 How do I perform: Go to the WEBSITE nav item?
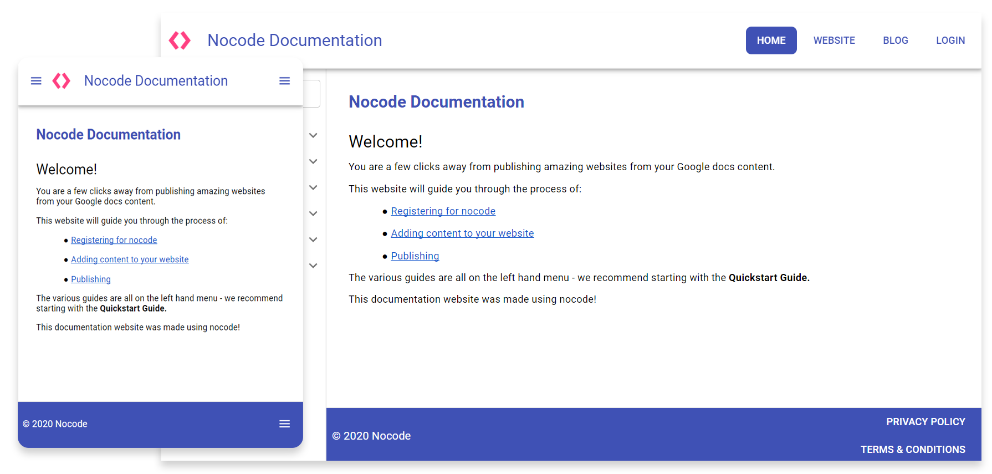834,40
